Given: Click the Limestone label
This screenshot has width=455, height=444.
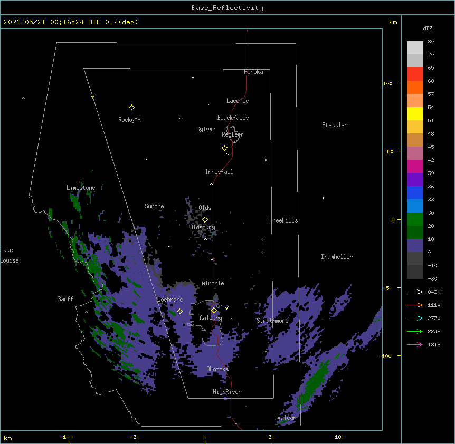Looking at the screenshot, I should point(81,188).
